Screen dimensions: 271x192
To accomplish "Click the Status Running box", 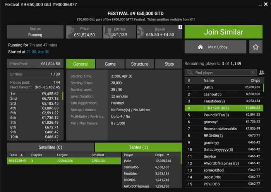I will tap(35, 32).
